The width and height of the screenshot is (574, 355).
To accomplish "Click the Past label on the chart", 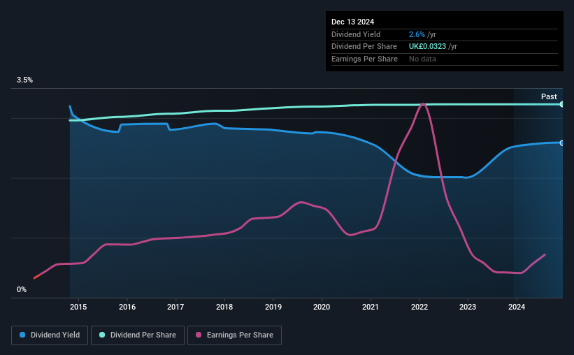I will [549, 96].
